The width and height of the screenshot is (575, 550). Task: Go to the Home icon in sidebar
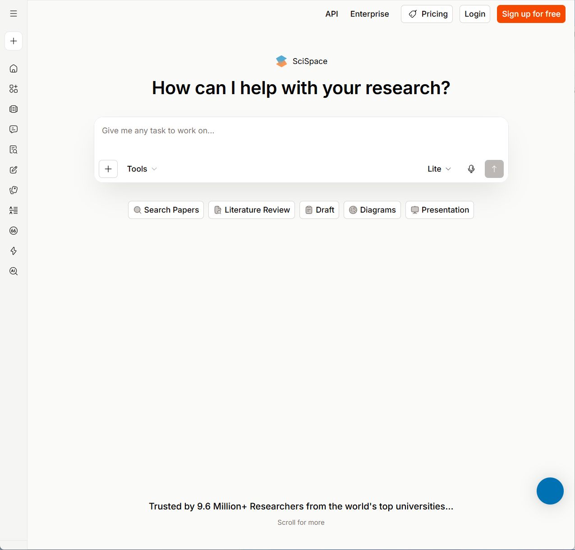[14, 68]
